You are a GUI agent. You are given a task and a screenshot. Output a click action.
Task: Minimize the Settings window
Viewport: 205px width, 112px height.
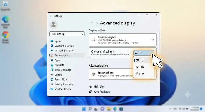pyautogui.click(x=139, y=15)
